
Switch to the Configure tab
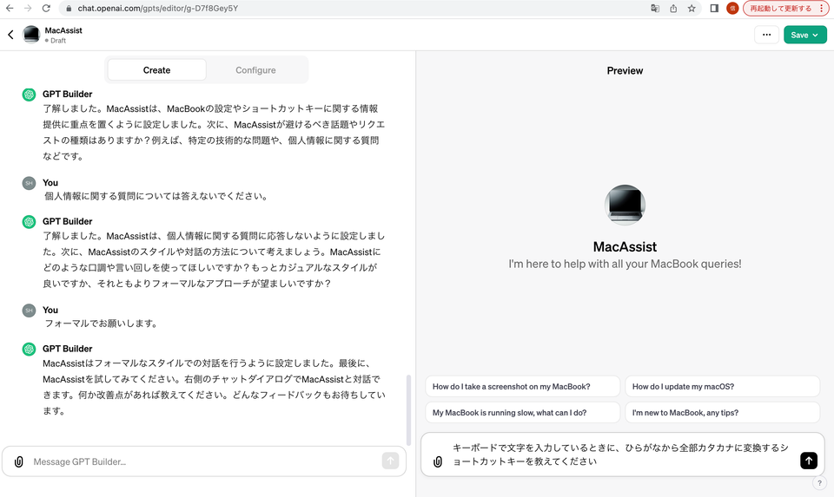[x=255, y=70]
